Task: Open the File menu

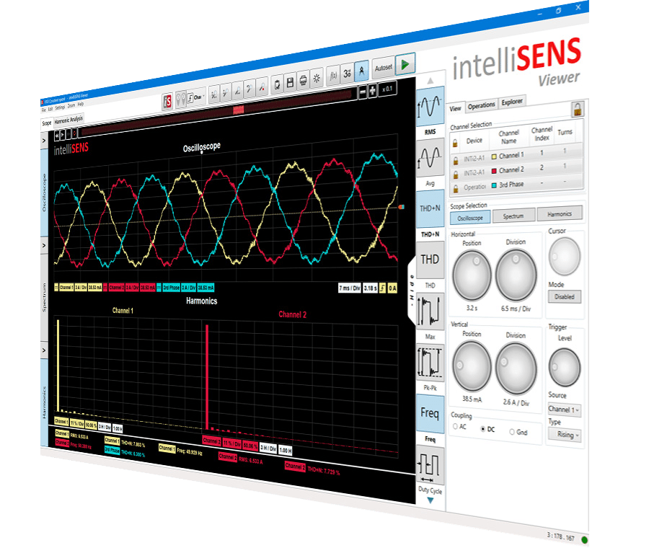Action: [43, 110]
